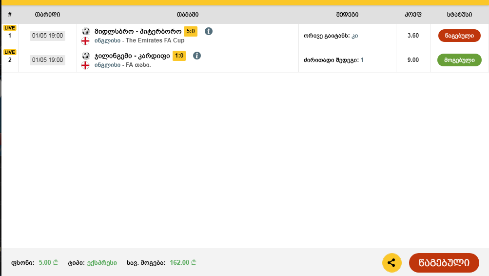489x276 pixels.
Task: Click the info icon for ჯილინგემი - კარდიფი
Action: pos(197,56)
